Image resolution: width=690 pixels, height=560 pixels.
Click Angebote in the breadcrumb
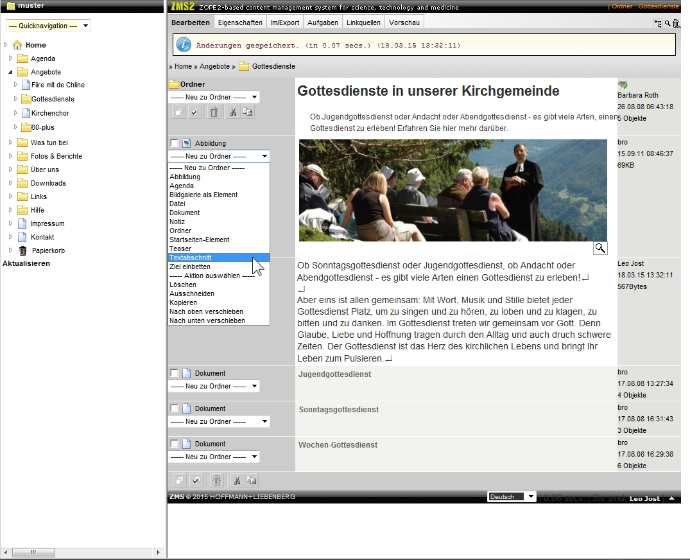[215, 66]
